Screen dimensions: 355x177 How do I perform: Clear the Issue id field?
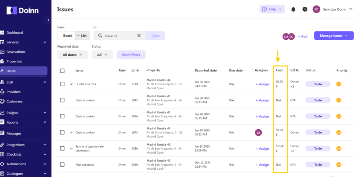(x=139, y=36)
